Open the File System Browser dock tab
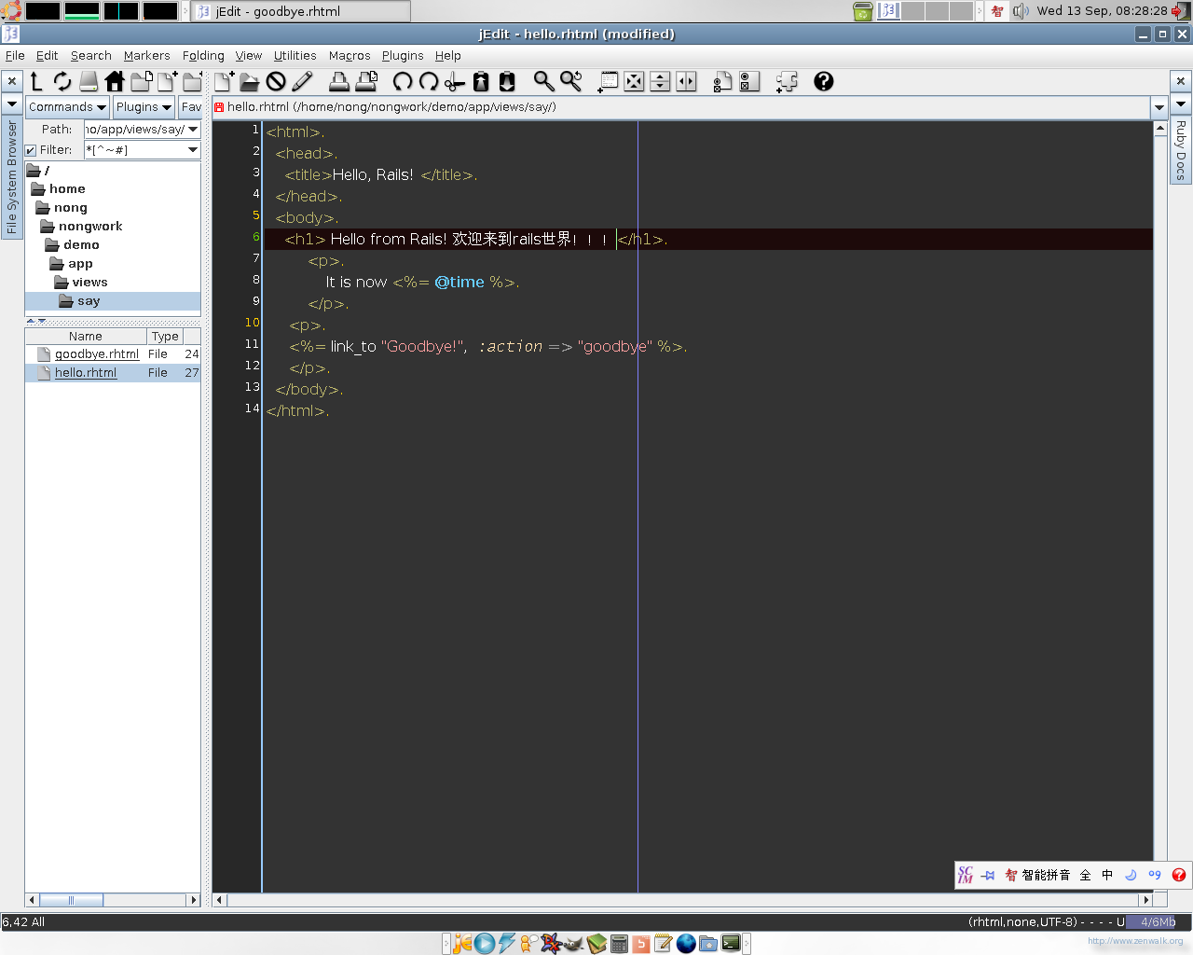Viewport: 1193px width, 955px height. 12,177
